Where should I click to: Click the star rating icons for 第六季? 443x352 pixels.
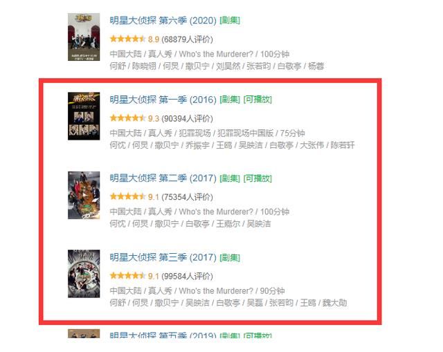(127, 39)
